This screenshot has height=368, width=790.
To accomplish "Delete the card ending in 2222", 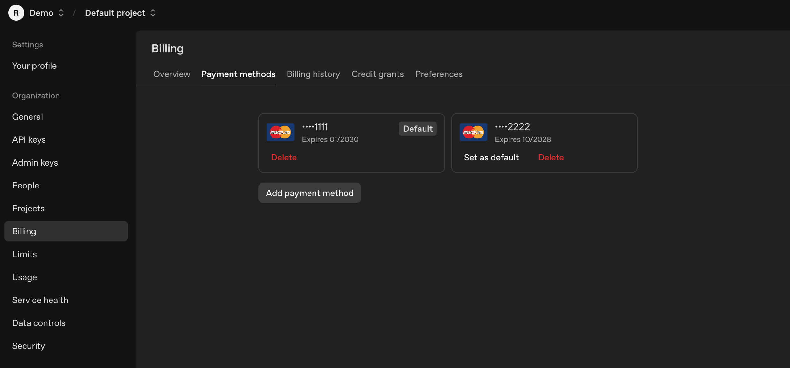I will [x=551, y=157].
